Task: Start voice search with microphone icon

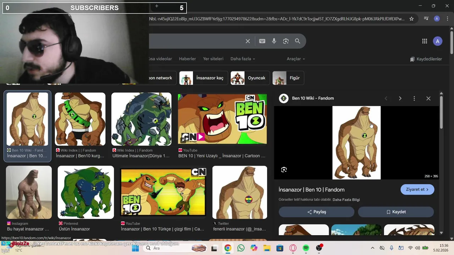Action: 274,41
